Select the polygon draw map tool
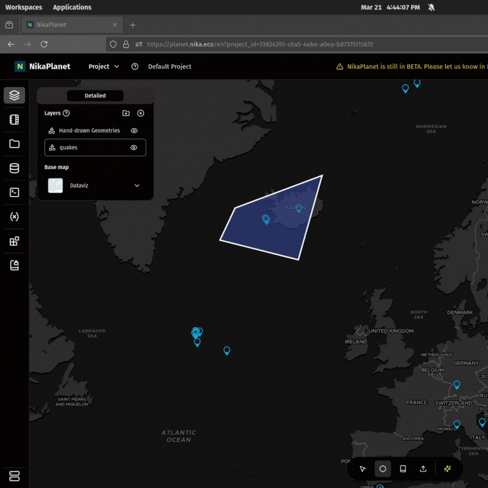Viewport: 488px width, 488px height. [x=383, y=469]
